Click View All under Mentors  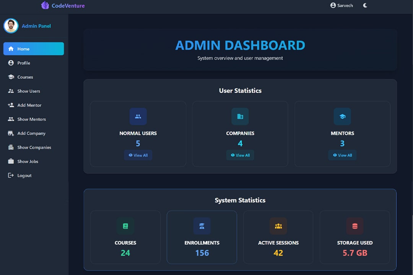342,155
